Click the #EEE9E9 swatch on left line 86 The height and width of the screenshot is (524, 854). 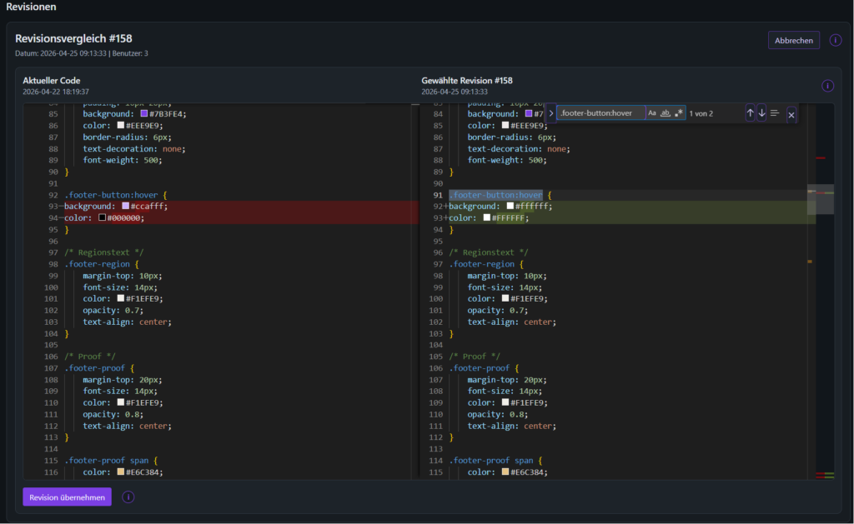pos(120,125)
